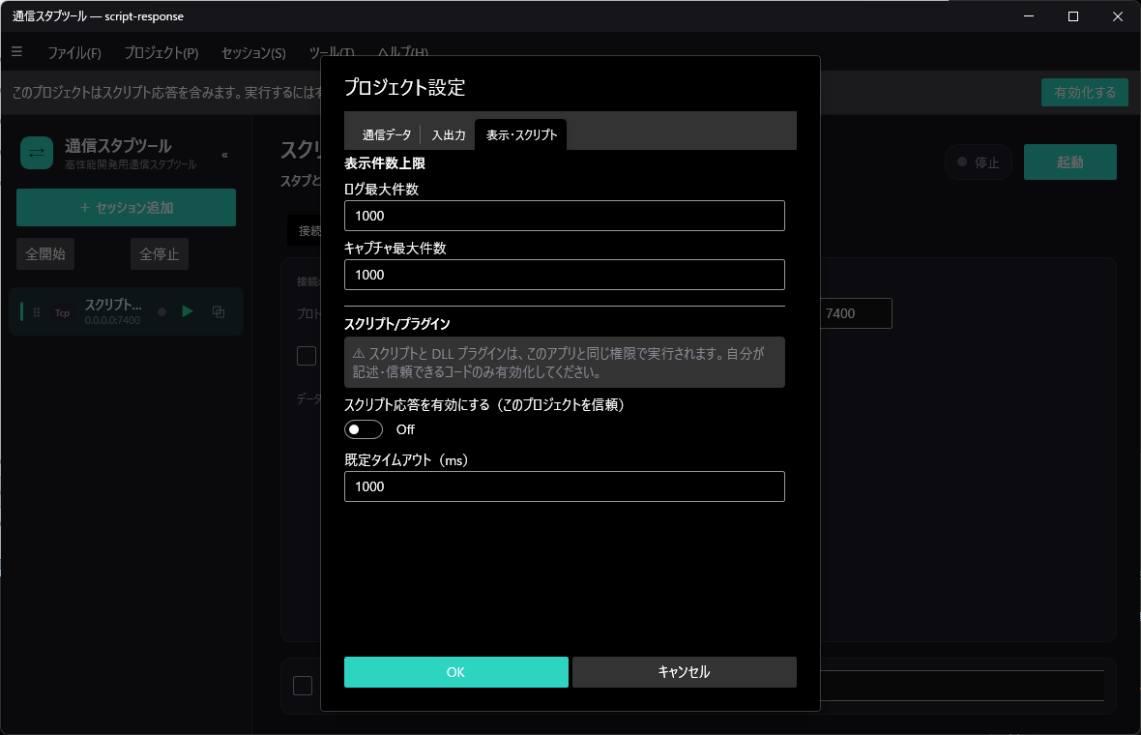
Task: Open the hamburger menu icon
Action: click(16, 51)
